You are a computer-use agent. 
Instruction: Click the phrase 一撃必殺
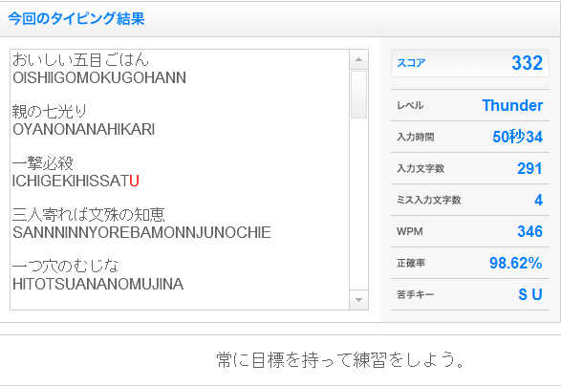(x=43, y=163)
